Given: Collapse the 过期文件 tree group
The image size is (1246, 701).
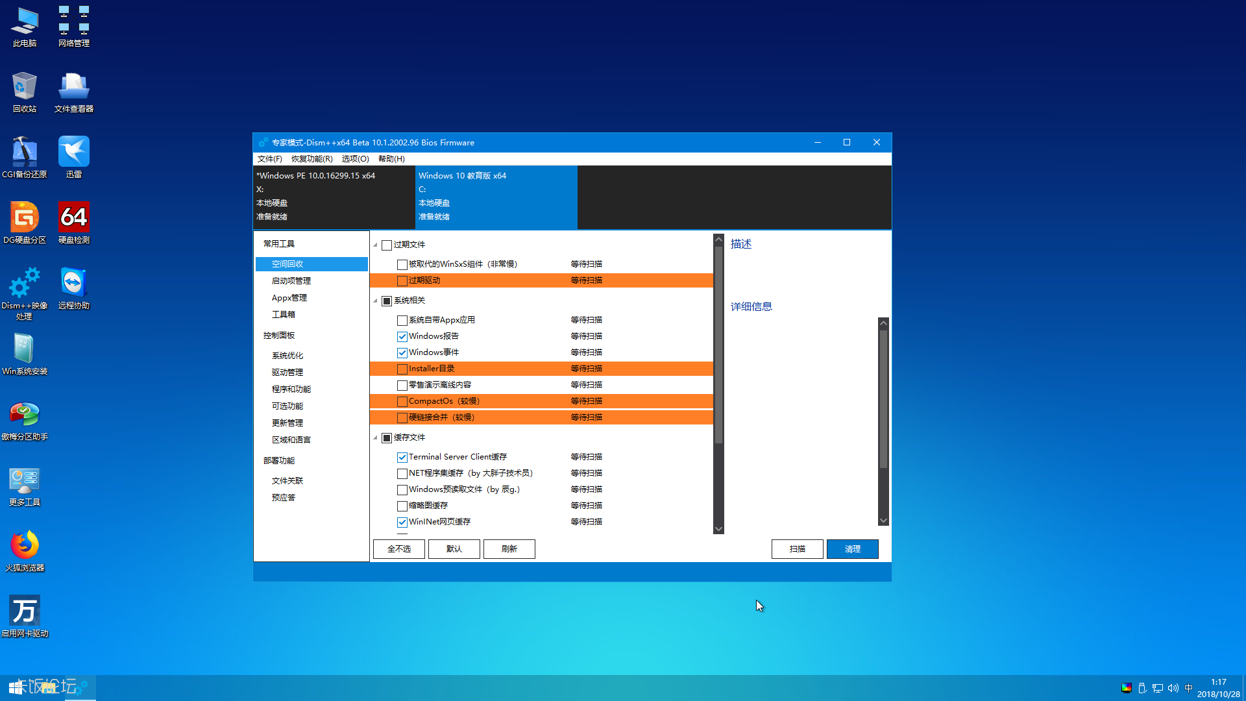Looking at the screenshot, I should pos(375,245).
